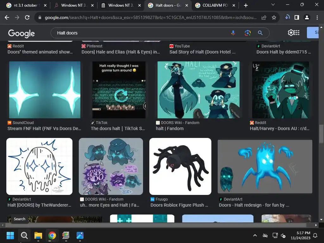Open 'Doors - Halt redesign' link
Screen dimensions: 324x243
coord(254,205)
